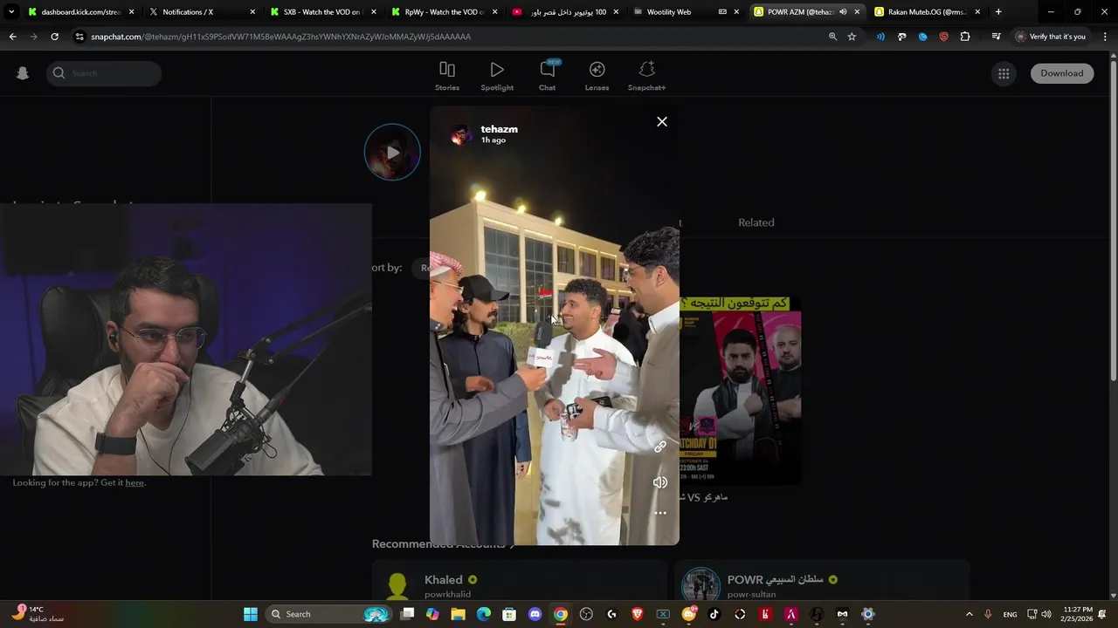Image resolution: width=1118 pixels, height=628 pixels.
Task: Reload the current page
Action: coord(54,37)
